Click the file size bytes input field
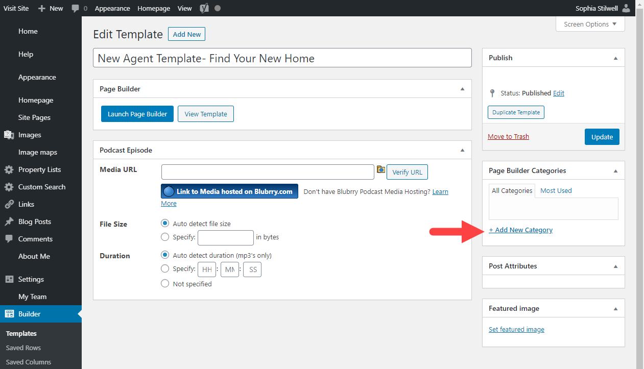The height and width of the screenshot is (369, 644). 226,238
